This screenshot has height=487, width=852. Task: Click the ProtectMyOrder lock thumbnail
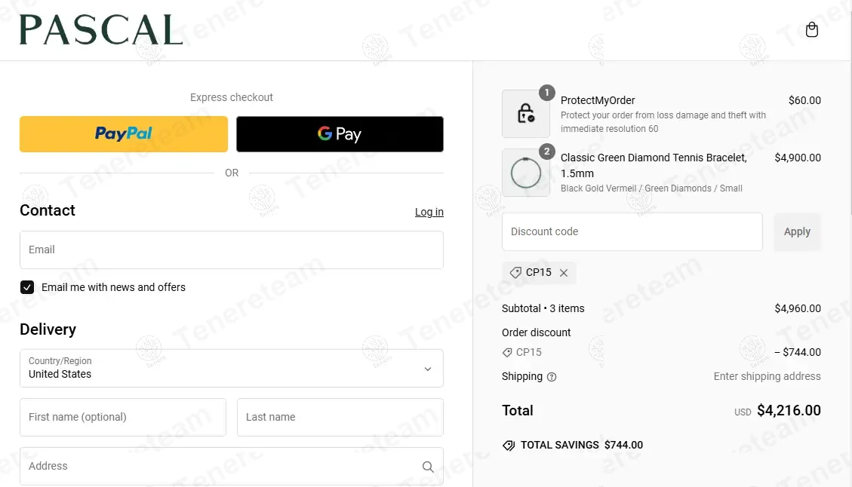526,114
